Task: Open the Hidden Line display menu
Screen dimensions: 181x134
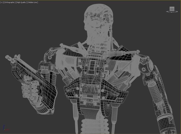Action: tap(33, 2)
